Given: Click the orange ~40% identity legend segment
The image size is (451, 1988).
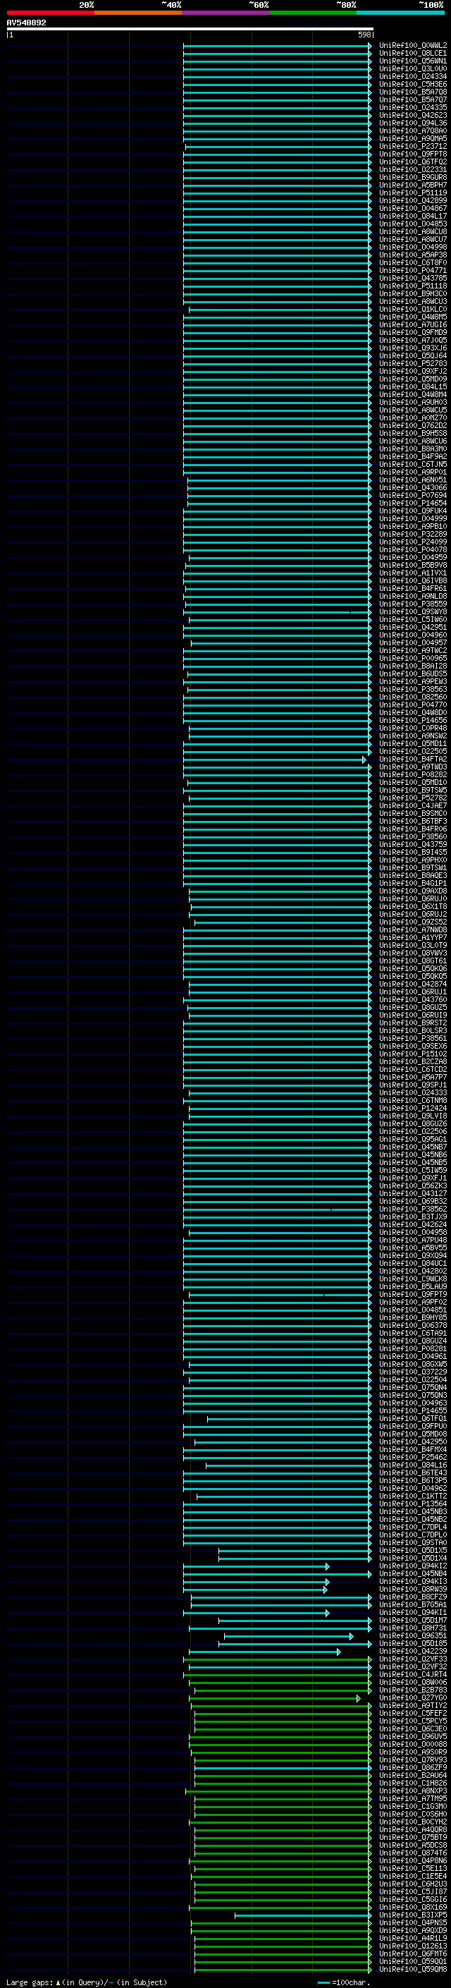Looking at the screenshot, I should 138,13.
